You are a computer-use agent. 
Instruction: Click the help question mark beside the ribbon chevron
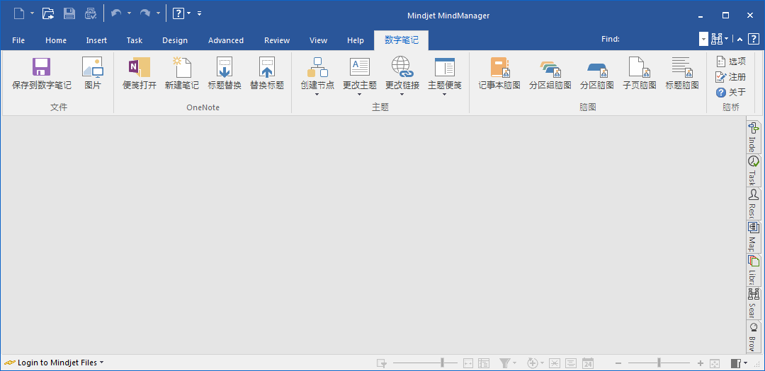click(x=753, y=40)
